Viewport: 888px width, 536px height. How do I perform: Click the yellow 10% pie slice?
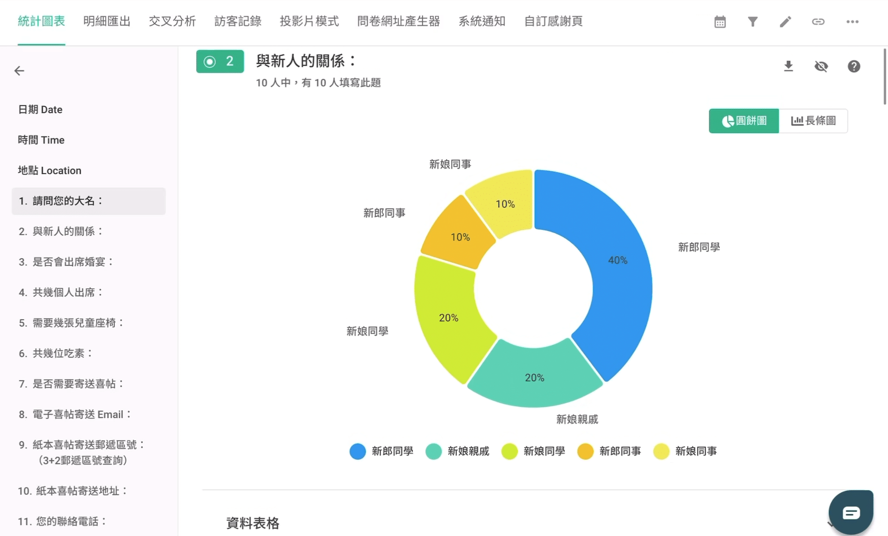pos(505,204)
